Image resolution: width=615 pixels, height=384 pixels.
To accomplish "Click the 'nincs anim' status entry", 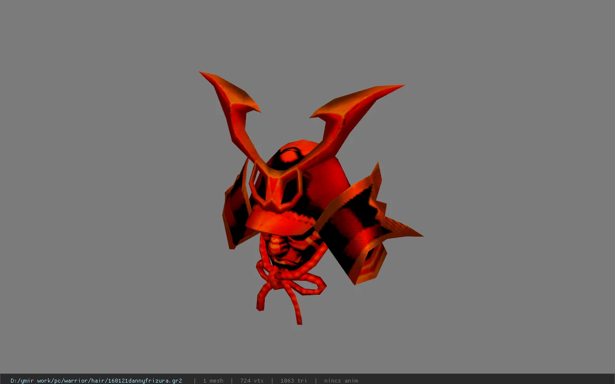I will (x=341, y=381).
